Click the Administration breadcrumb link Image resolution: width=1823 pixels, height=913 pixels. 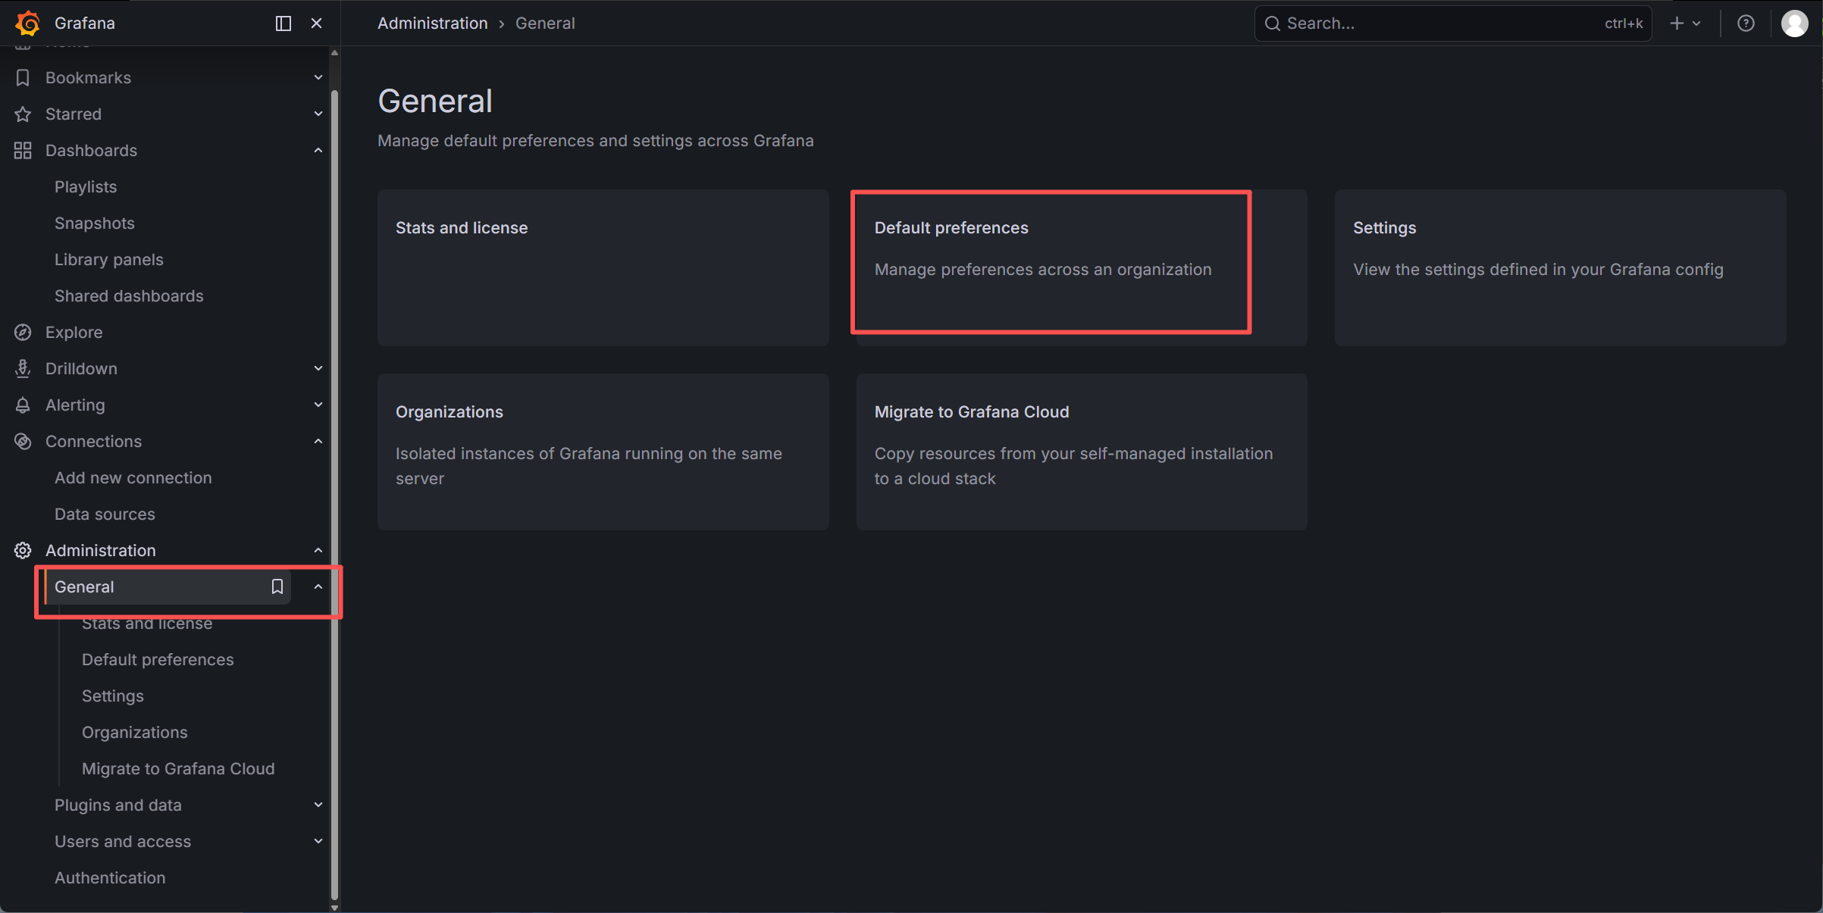[x=433, y=23]
